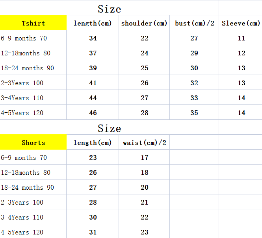This screenshot has width=262, height=238.
Task: Click the bust(cm)/2 column header
Action: tap(194, 23)
